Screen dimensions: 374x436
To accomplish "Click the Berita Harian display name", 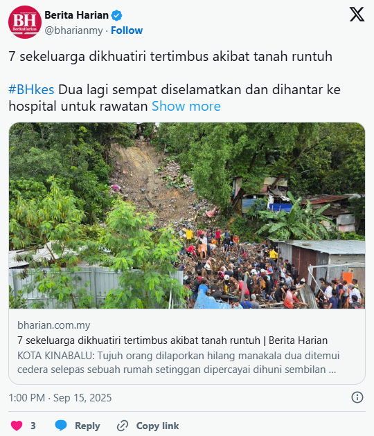I will (76, 15).
